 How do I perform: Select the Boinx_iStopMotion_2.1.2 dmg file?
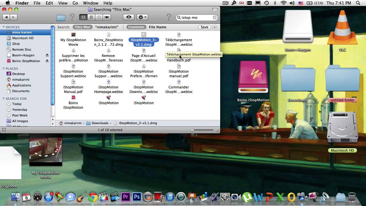pyautogui.click(x=108, y=40)
